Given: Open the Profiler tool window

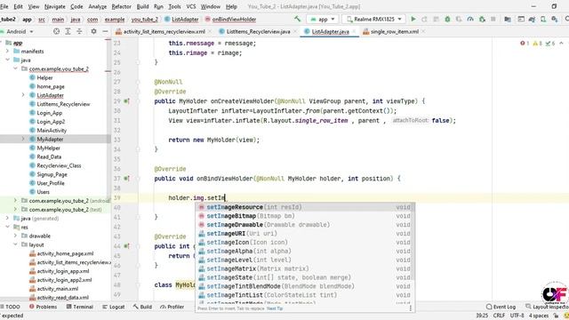Looking at the screenshot, I should (172, 307).
